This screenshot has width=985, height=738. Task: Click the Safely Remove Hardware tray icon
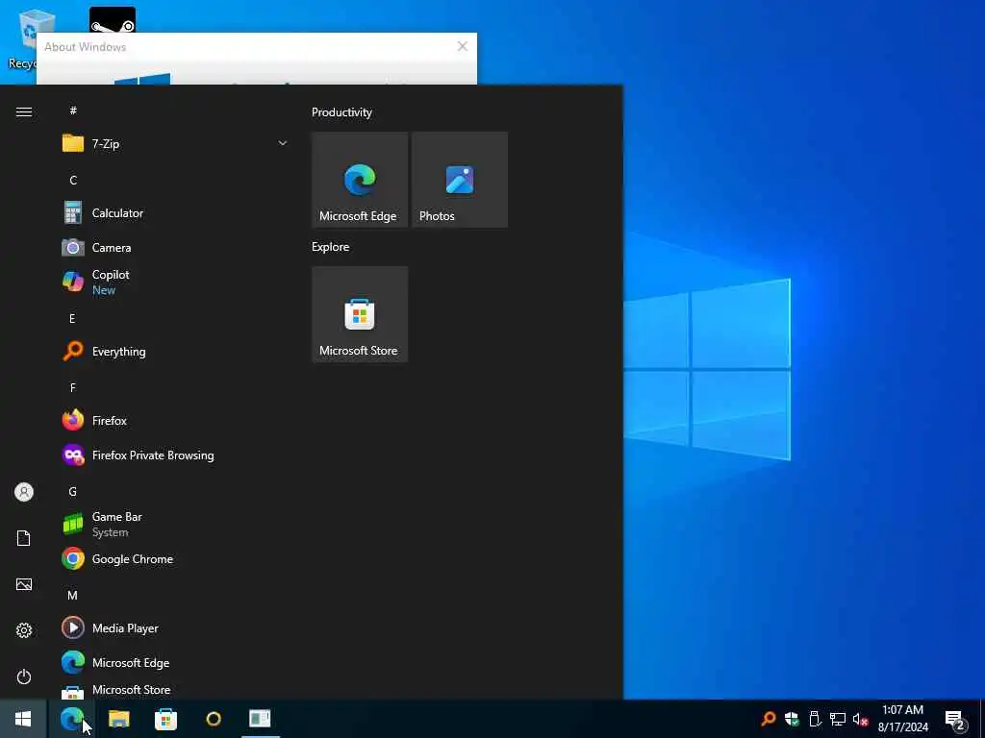(815, 719)
